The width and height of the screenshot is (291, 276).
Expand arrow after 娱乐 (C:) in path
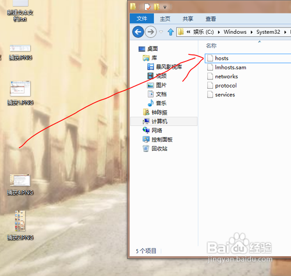click(x=219, y=32)
